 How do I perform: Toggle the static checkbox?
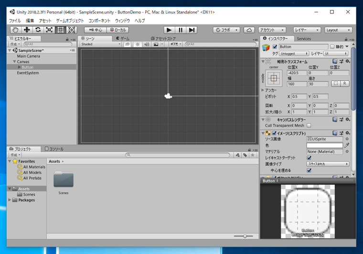[x=332, y=47]
